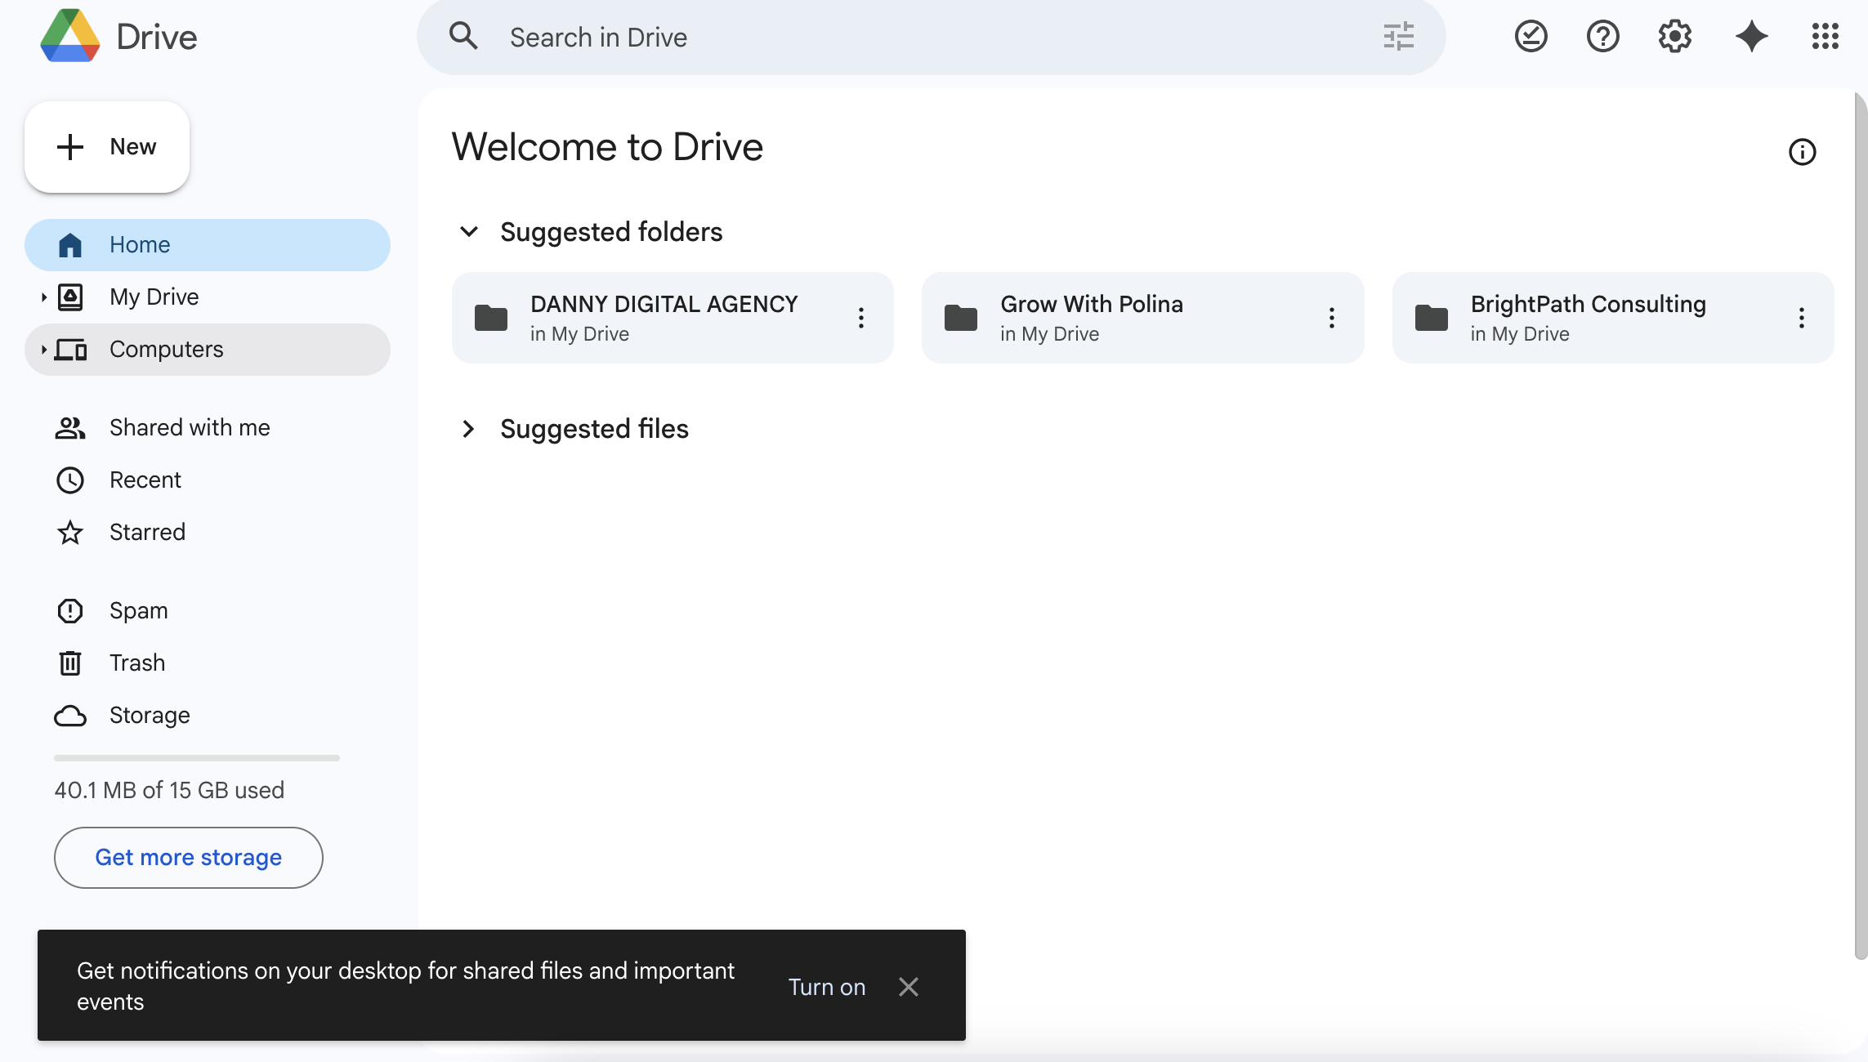1868x1062 pixels.
Task: Click the vertical scrollbar on the right
Action: pos(1861,524)
